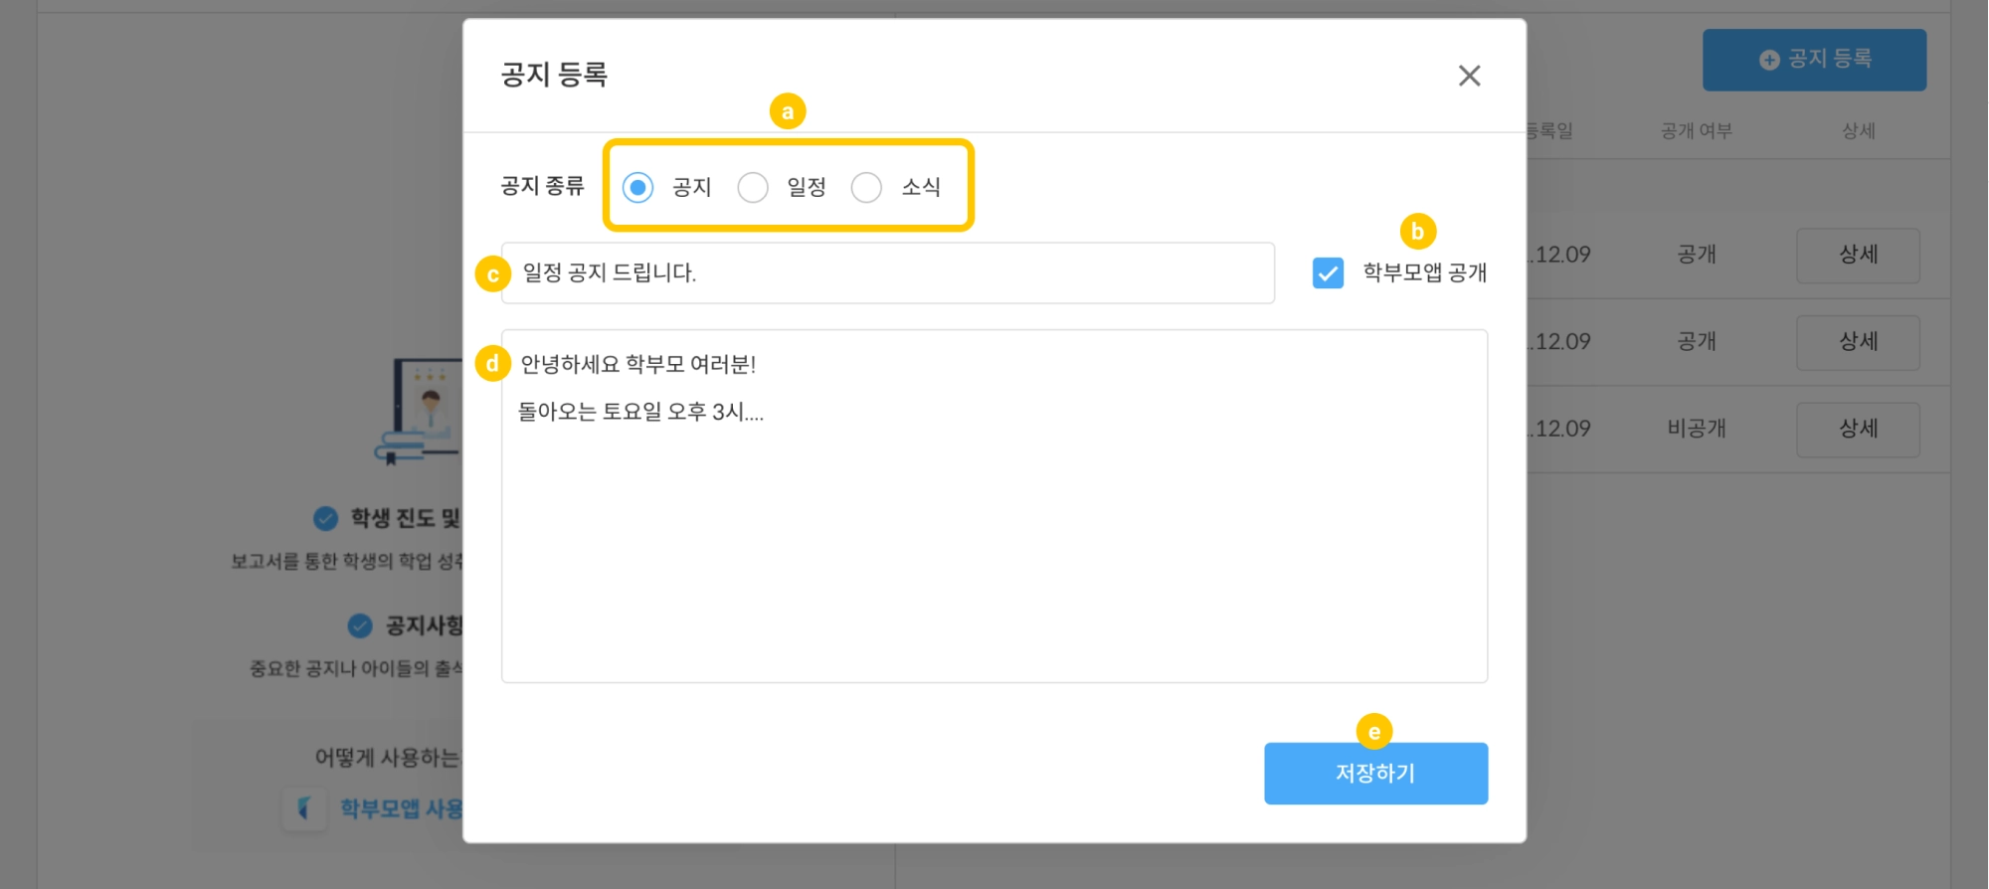Open 상세 for the second notice row
This screenshot has width=1989, height=889.
1857,342
